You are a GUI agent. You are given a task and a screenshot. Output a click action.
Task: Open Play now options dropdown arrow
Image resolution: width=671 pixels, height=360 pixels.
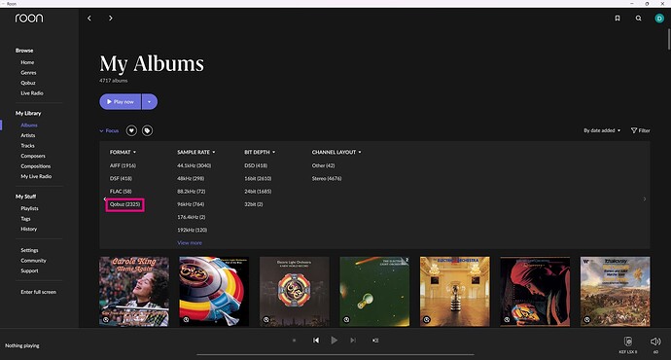[x=150, y=102]
